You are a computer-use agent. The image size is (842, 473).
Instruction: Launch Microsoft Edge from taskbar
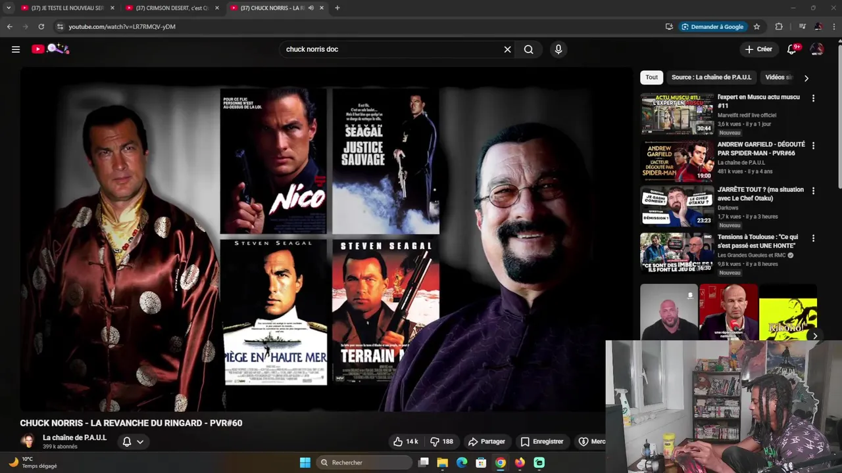click(x=462, y=462)
